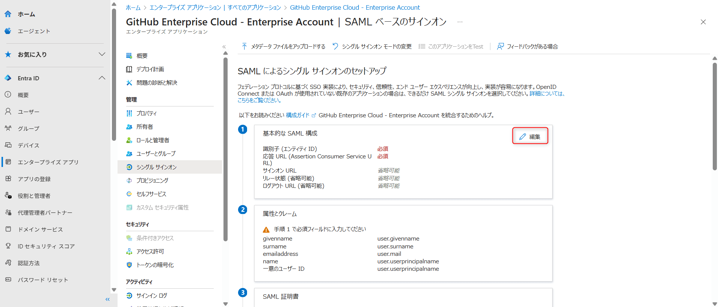718x307 pixels.
Task: Open GitHub Enterprise Cloud - Enterprise Account breadcrumb
Action: pyautogui.click(x=355, y=7)
